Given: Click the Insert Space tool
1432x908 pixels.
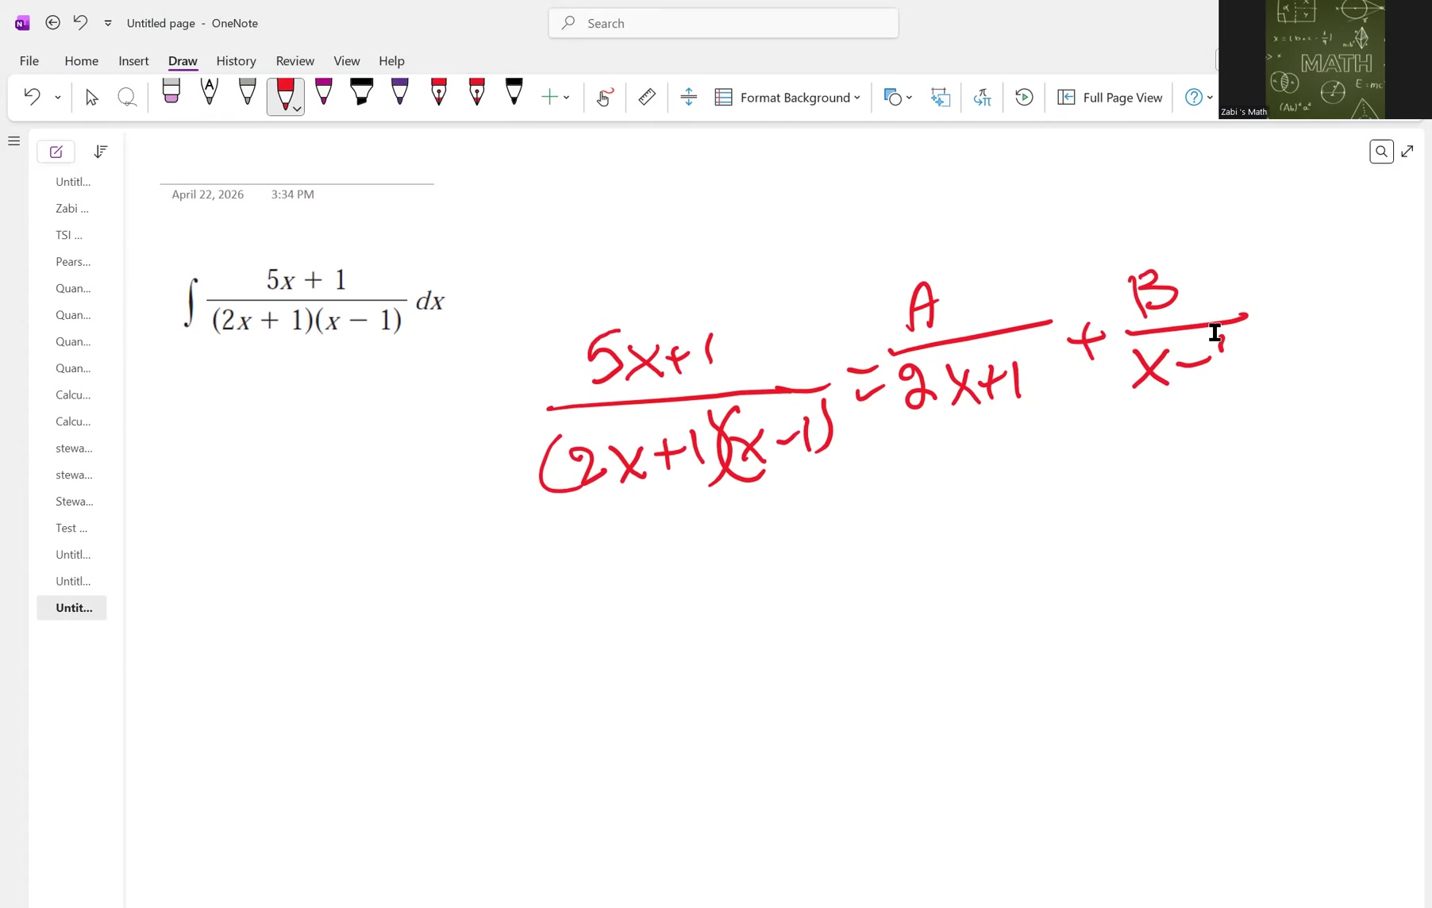Looking at the screenshot, I should 688,97.
